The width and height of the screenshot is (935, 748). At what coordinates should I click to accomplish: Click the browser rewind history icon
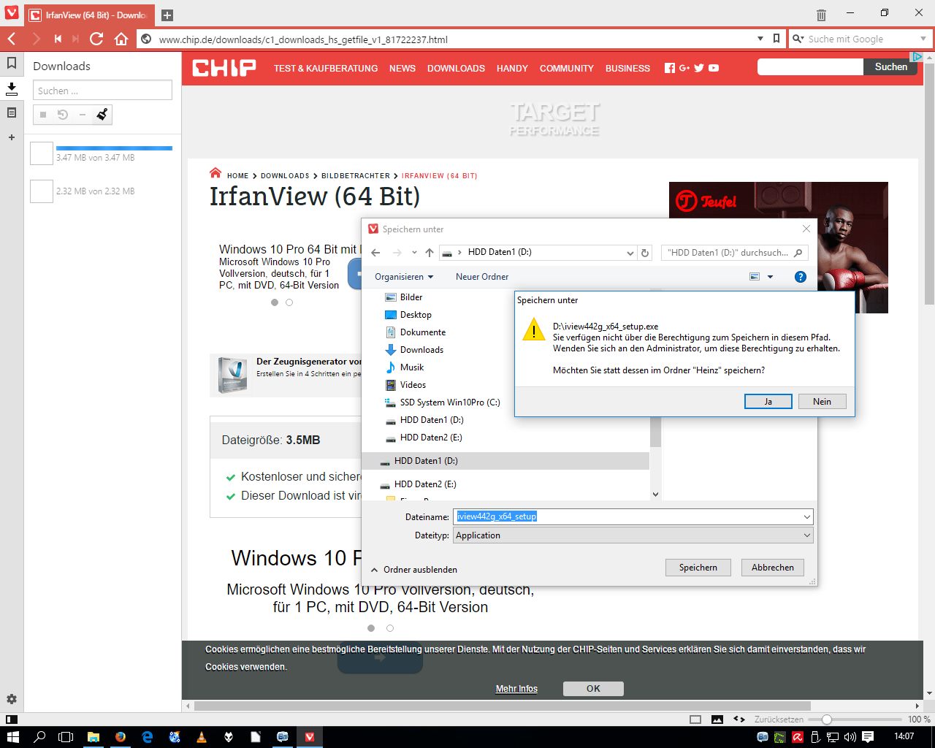click(58, 39)
